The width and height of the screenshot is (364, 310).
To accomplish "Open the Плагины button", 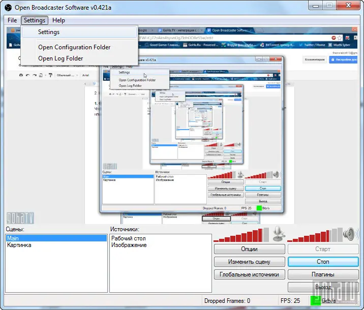I will [323, 274].
